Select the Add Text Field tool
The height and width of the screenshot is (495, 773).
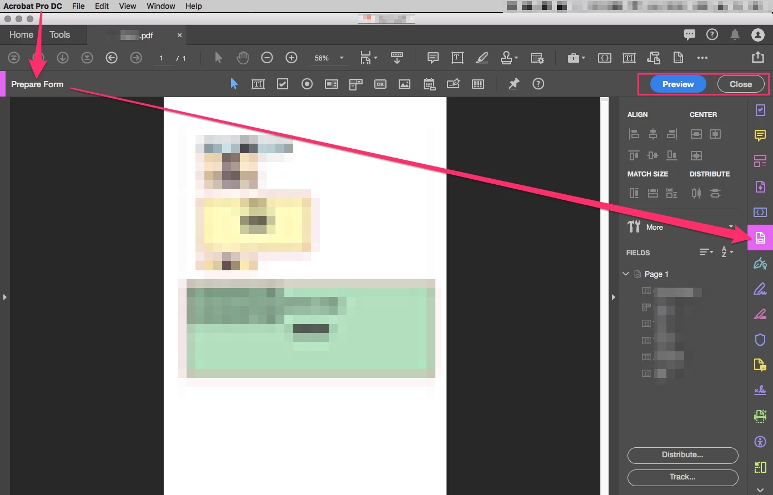[x=258, y=84]
